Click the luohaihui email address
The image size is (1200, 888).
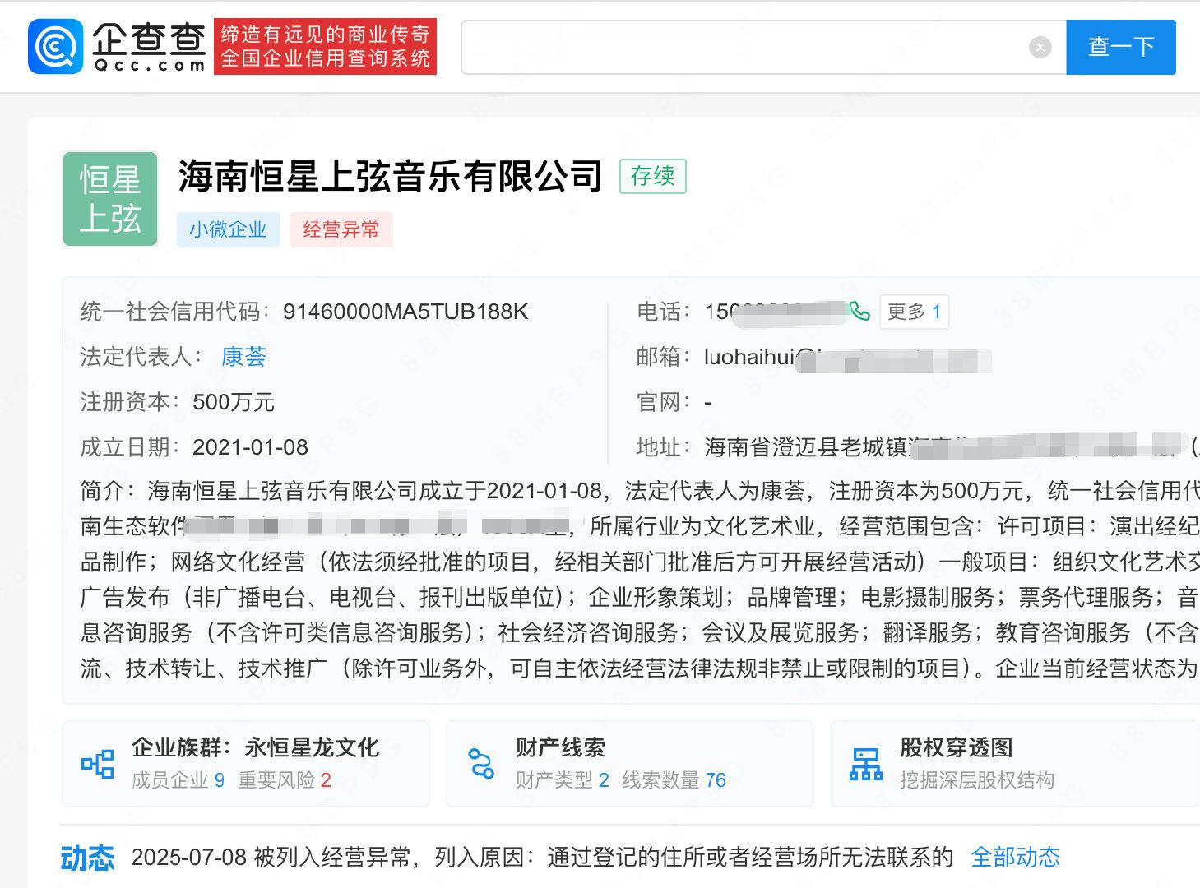coord(847,358)
